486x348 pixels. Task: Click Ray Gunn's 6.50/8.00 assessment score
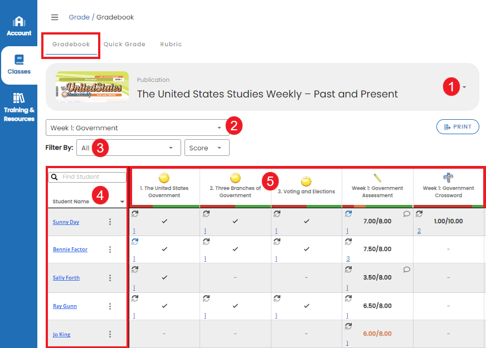[x=377, y=306]
